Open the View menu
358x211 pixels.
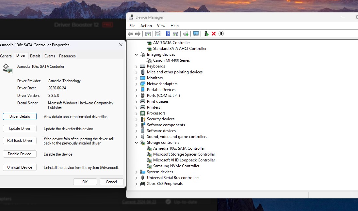161,26
